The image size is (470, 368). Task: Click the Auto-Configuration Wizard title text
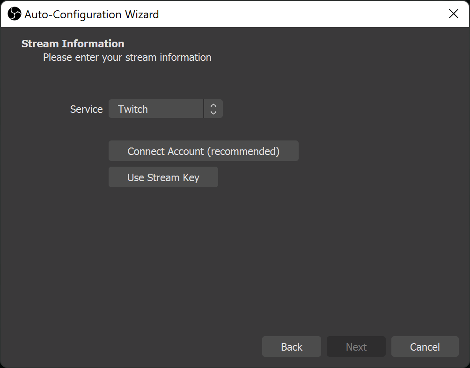click(91, 15)
